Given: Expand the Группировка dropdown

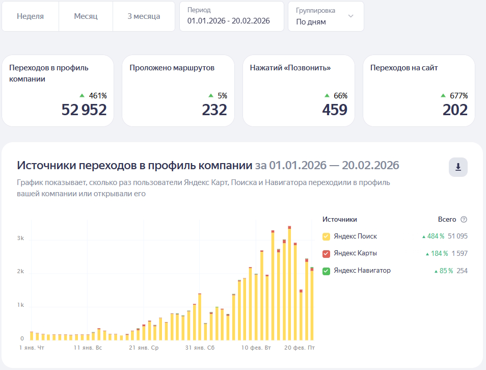Looking at the screenshot, I should [x=326, y=16].
